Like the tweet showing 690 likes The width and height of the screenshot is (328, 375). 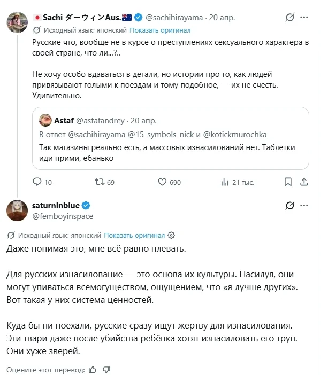(162, 182)
